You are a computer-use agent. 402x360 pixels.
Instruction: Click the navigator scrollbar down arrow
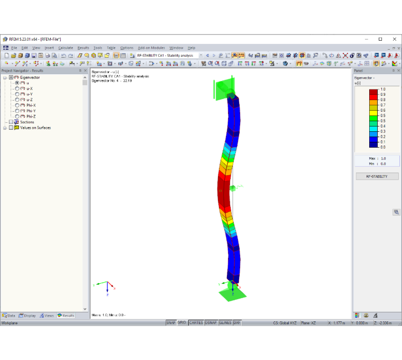85,309
